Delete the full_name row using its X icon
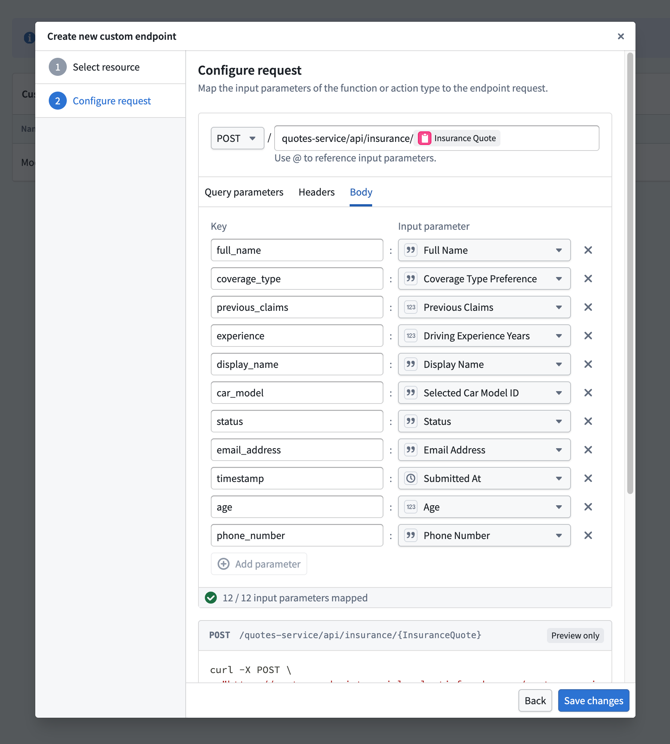The height and width of the screenshot is (744, 670). click(588, 250)
